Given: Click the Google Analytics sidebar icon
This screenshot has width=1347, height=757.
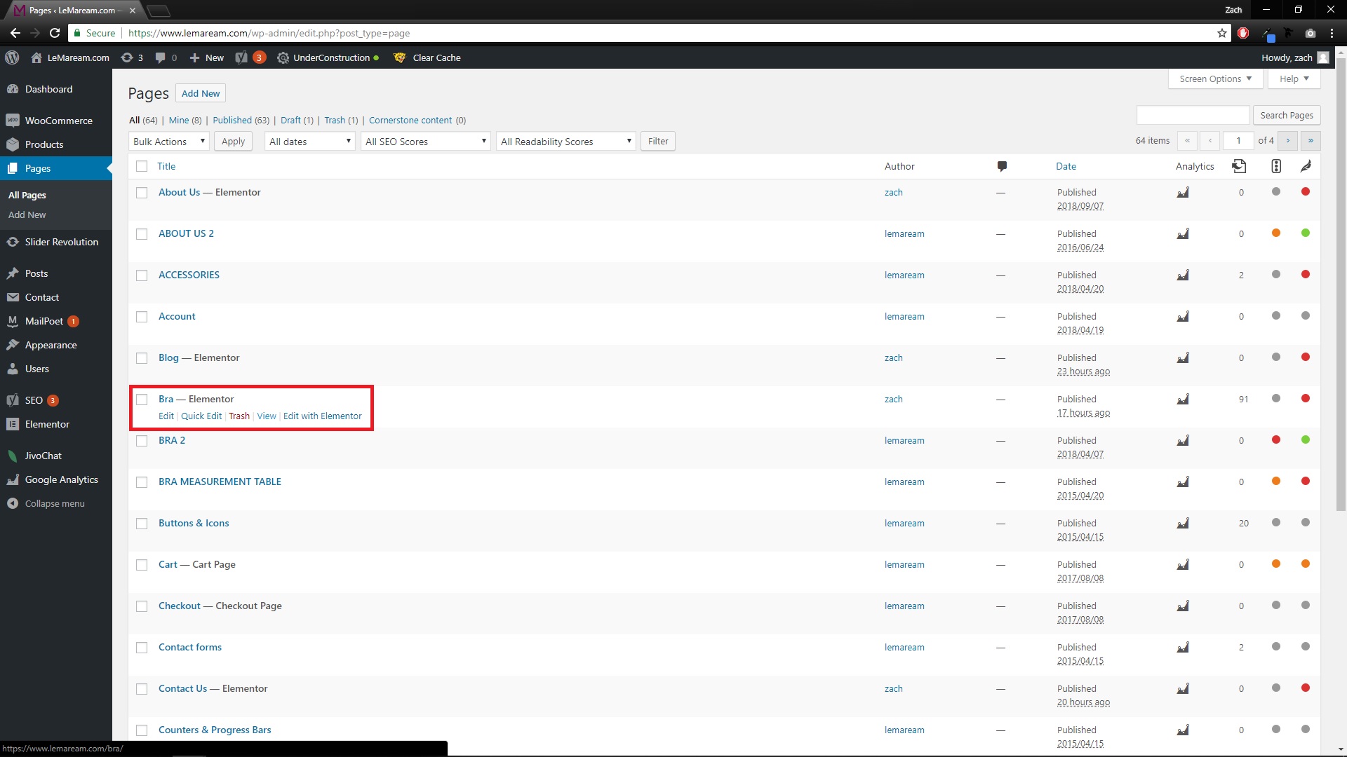Looking at the screenshot, I should click(13, 479).
